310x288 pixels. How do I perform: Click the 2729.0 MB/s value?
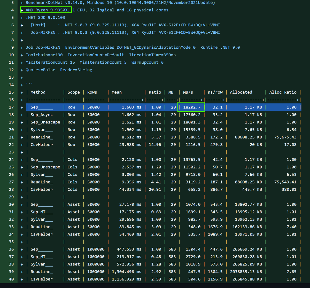(x=193, y=257)
